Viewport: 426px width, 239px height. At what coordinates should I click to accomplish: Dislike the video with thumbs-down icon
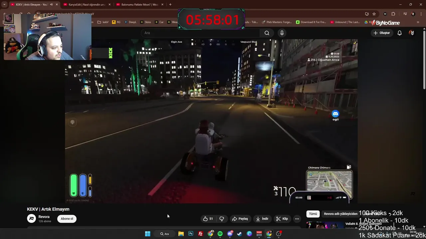[x=222, y=219]
